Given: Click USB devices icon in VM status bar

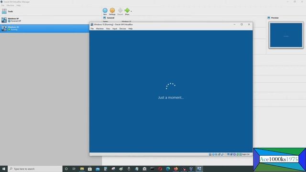Looking at the screenshot, I should point(222,154).
